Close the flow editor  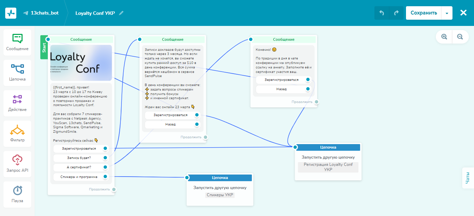point(463,13)
